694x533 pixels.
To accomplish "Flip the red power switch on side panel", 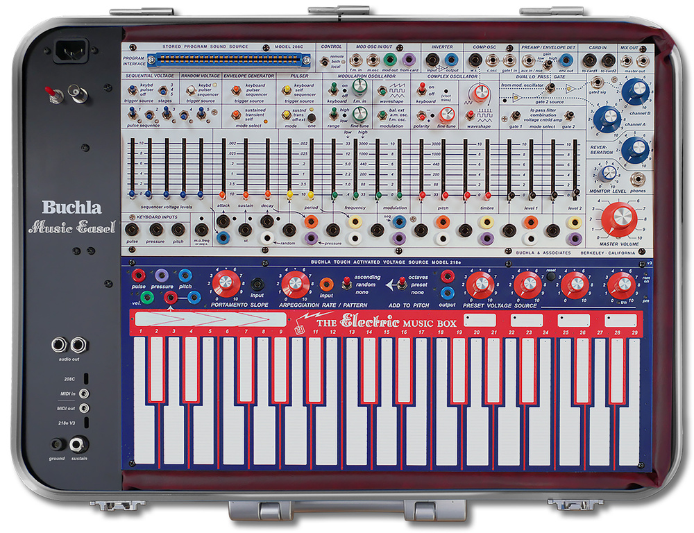I will point(52,94).
